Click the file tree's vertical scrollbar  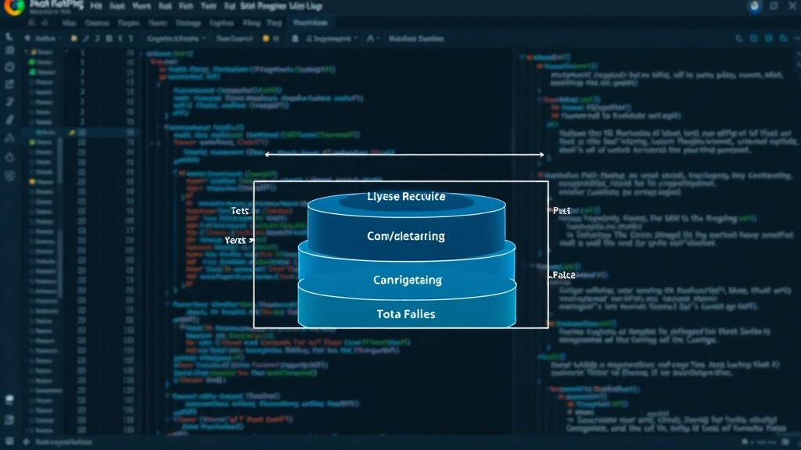click(x=59, y=217)
